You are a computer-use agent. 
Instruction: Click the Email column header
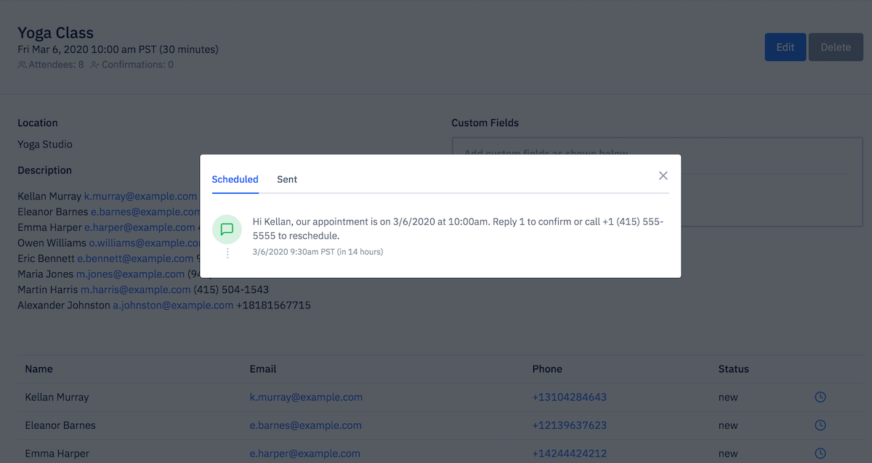263,369
